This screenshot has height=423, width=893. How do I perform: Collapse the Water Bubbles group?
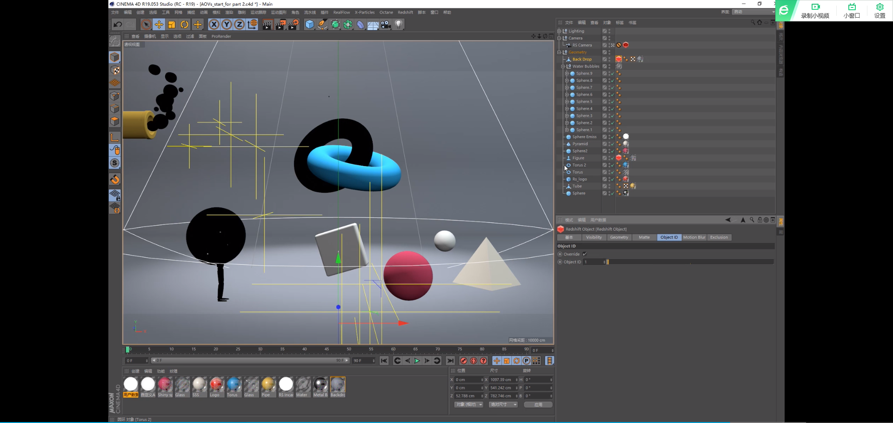click(563, 67)
